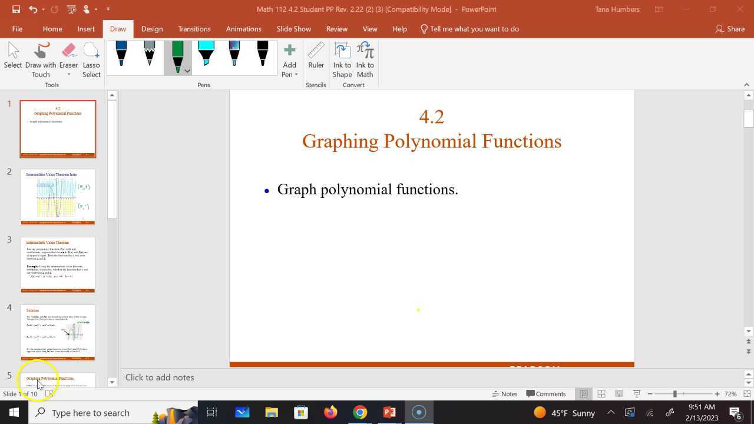This screenshot has height=424, width=754.
Task: Start Slide Show from the status bar
Action: click(637, 393)
